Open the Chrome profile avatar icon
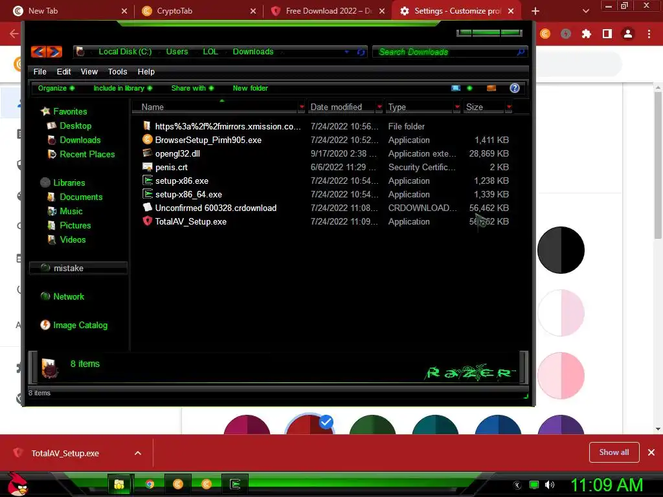This screenshot has height=497, width=663. (x=628, y=34)
